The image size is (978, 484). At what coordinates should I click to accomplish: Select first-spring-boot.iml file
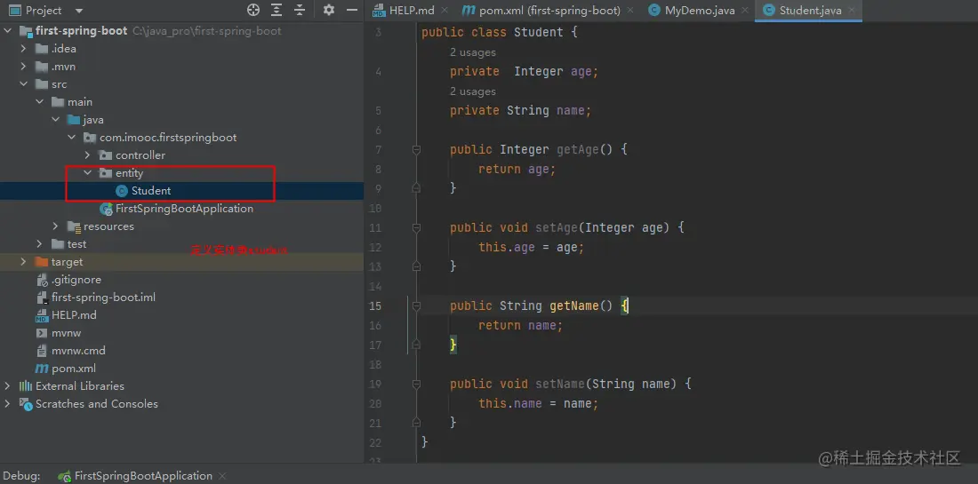[x=103, y=298]
